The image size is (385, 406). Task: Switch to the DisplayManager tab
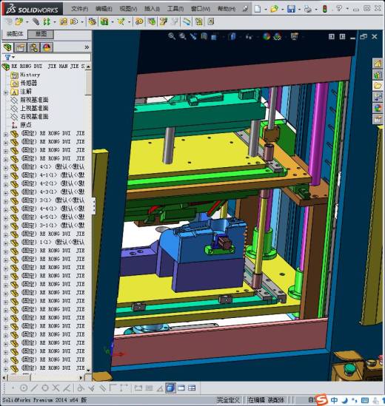(47, 47)
